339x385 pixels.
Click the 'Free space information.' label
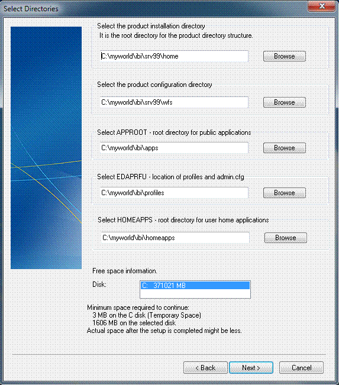pos(125,271)
